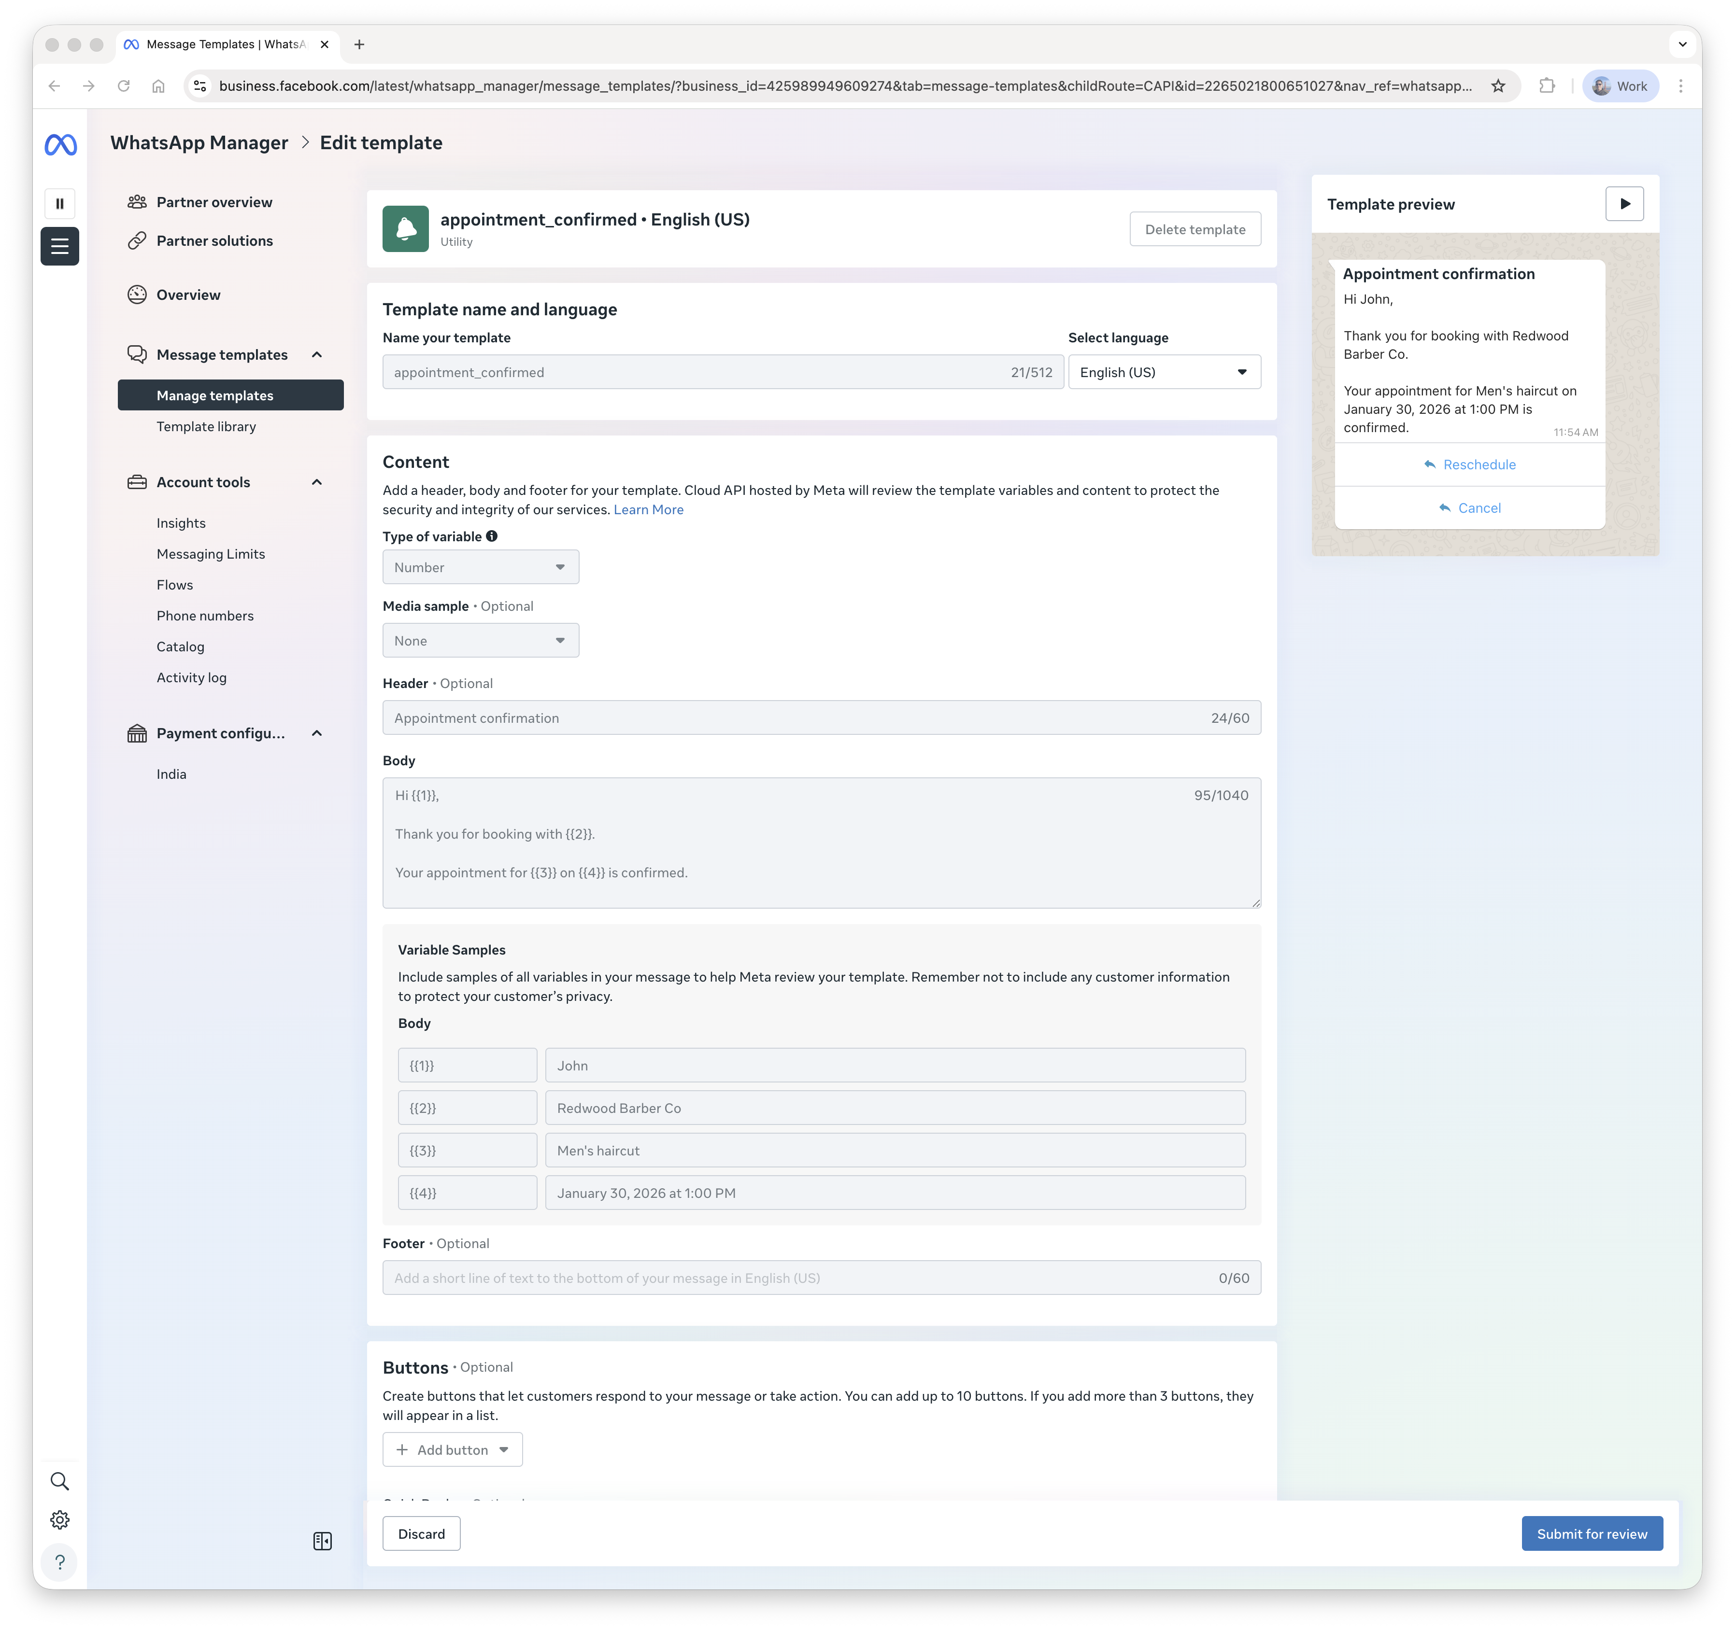Open the Select language dropdown
Screen dimensions: 1735x1630
(x=1164, y=372)
